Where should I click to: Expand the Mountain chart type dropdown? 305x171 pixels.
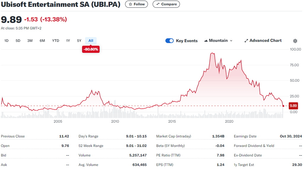(218, 40)
